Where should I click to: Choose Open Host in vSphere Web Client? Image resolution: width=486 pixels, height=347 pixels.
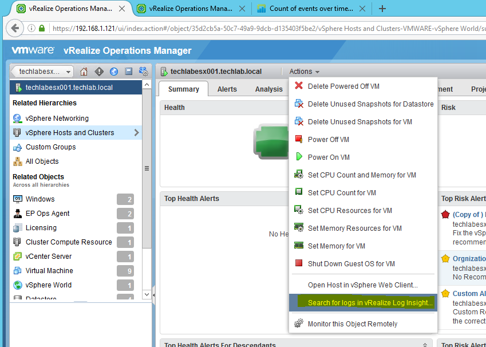pos(363,285)
